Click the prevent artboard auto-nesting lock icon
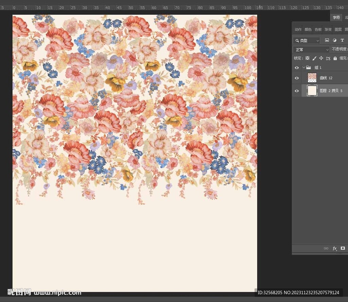The height and width of the screenshot is (302, 348). [x=328, y=58]
